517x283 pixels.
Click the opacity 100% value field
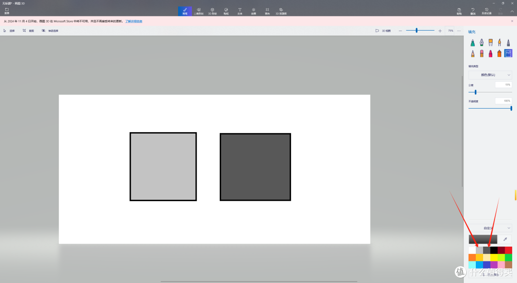click(x=504, y=101)
